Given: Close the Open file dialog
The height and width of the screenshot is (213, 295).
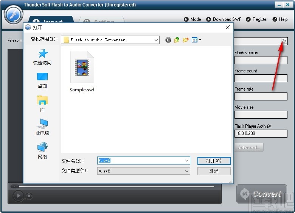Looking at the screenshot, I should click(228, 27).
